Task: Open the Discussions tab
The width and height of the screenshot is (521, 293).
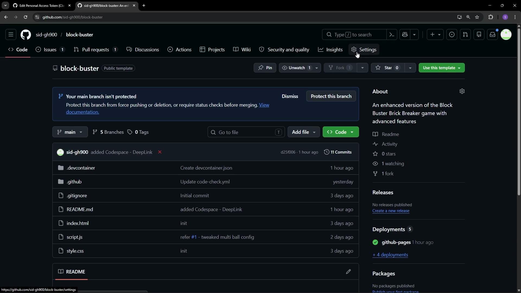Action: [x=143, y=50]
